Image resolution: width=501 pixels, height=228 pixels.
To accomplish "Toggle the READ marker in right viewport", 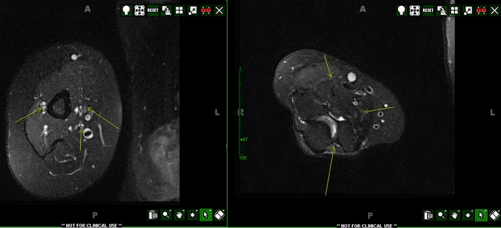I will pos(481,10).
